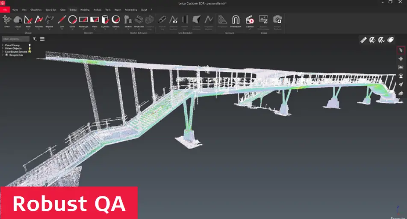The width and height of the screenshot is (407, 219).
Task: Click the Intersection compute tool
Action: (236, 21)
